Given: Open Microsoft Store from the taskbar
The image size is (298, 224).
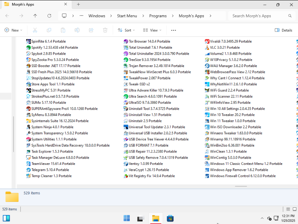Looking at the screenshot, I should pyautogui.click(x=170, y=218).
